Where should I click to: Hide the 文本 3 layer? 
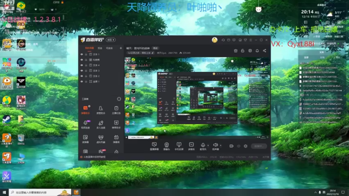click(x=82, y=71)
